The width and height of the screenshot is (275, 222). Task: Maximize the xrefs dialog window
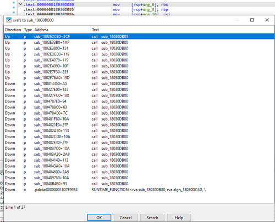(x=252, y=20)
